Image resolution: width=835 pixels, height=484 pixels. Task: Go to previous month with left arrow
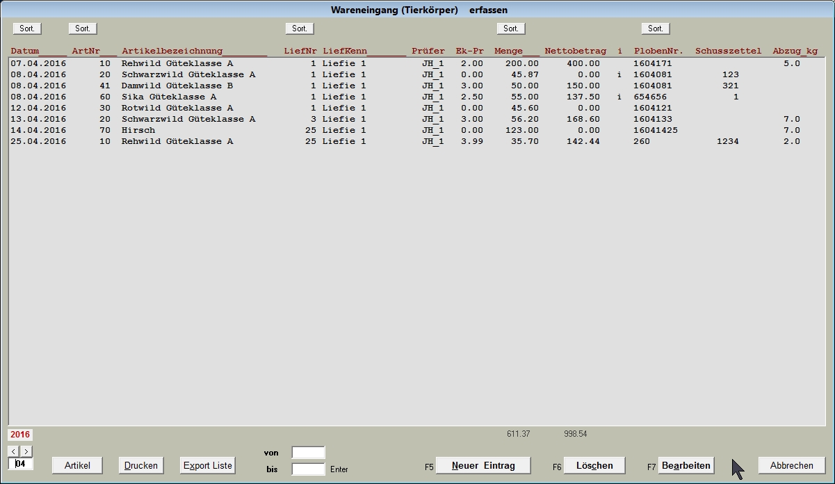[x=14, y=451]
